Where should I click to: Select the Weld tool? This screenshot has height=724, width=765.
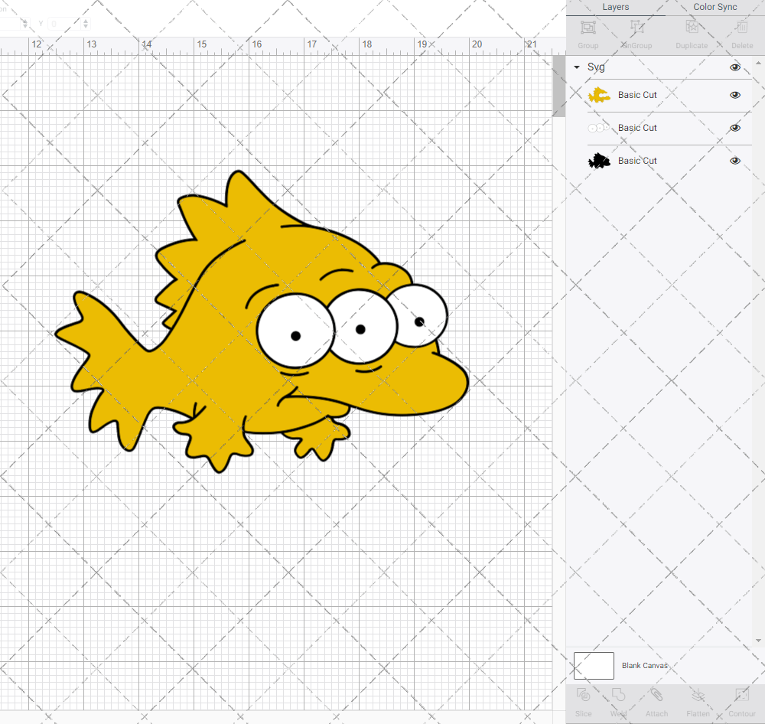[619, 696]
